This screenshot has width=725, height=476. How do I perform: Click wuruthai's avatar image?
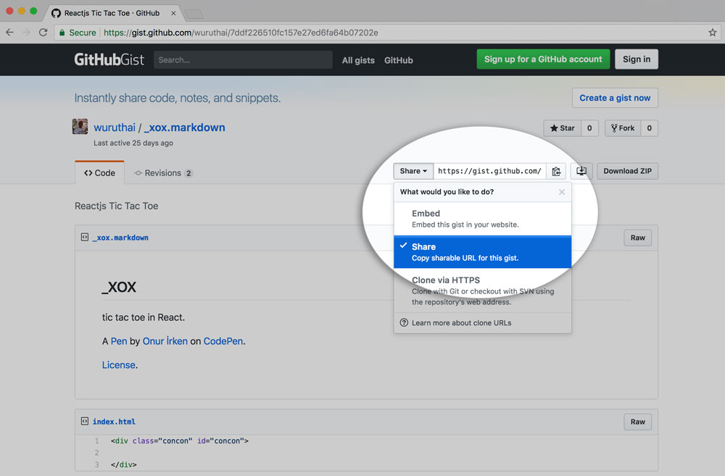point(80,127)
